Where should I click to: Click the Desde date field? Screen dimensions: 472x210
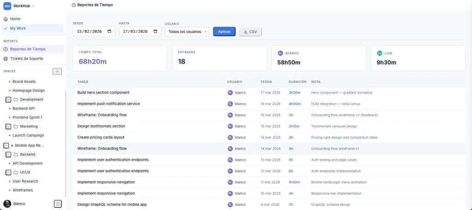pos(94,31)
